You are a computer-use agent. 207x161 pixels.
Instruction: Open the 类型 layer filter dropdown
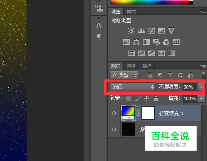124,75
